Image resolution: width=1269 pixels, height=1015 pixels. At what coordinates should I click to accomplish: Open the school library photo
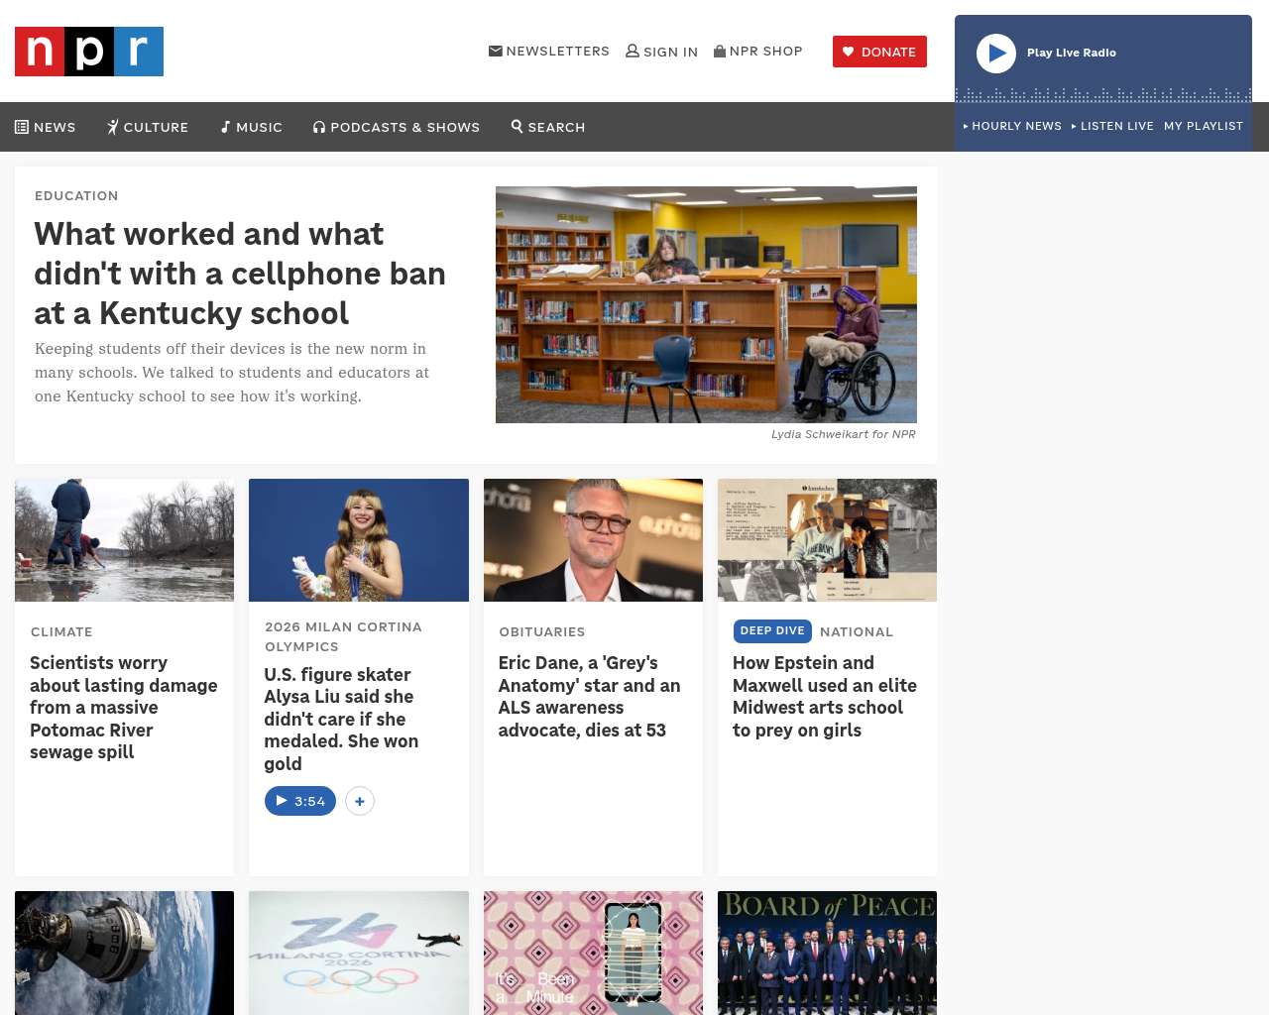click(x=706, y=304)
